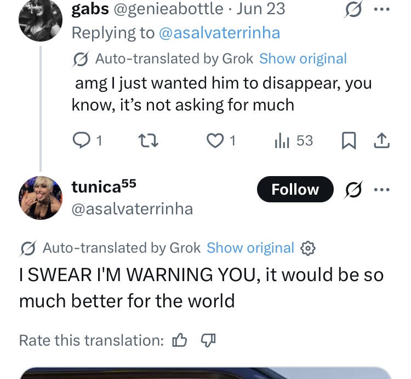Open gabs' profile picture
Screen dimensions: 411x379
pos(40,20)
